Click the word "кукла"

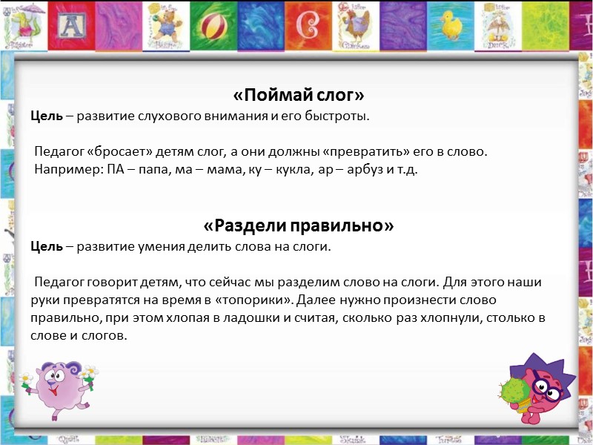[x=293, y=170]
